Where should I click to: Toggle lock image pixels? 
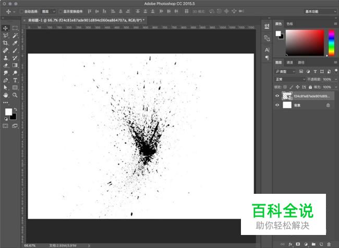292,87
